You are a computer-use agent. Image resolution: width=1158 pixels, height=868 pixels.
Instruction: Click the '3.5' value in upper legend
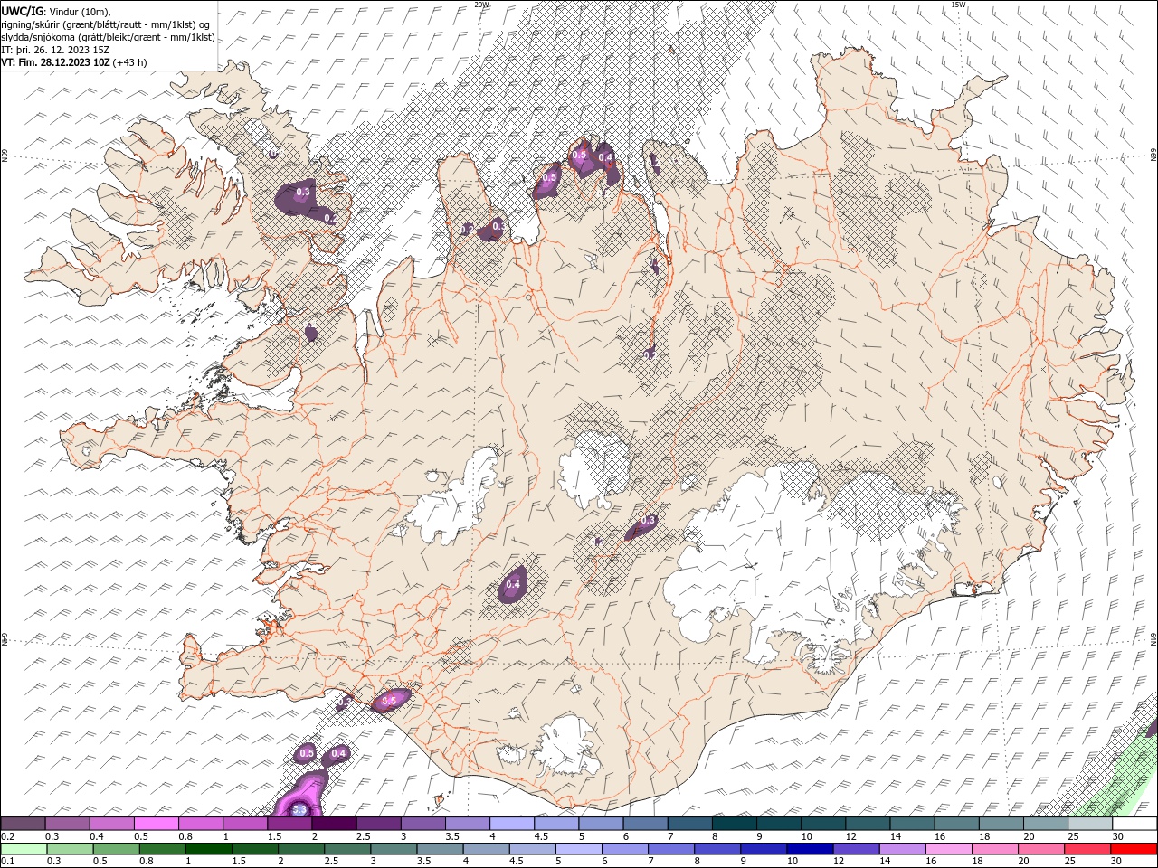pyautogui.click(x=453, y=836)
